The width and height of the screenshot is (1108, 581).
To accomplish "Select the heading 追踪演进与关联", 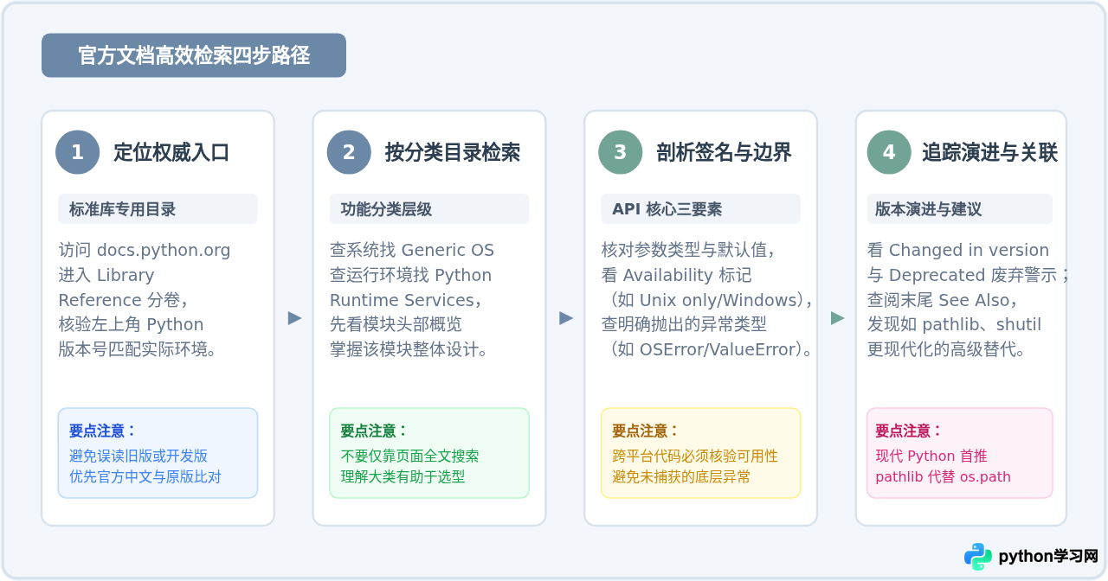I will tap(989, 153).
